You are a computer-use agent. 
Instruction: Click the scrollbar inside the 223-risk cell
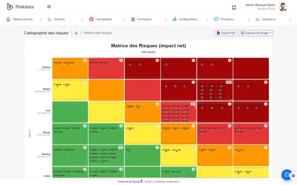[232, 90]
